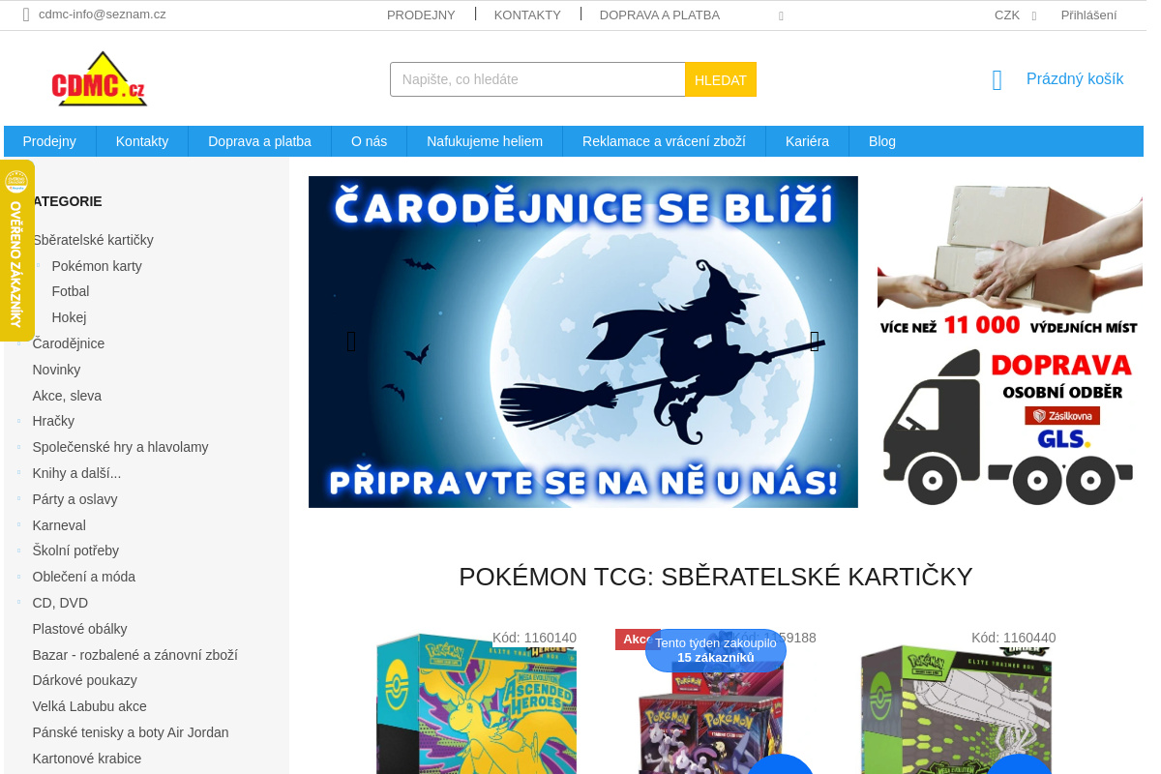Screen dimensions: 1161x774
Task: Go to previous banner slide arrow
Action: click(351, 342)
